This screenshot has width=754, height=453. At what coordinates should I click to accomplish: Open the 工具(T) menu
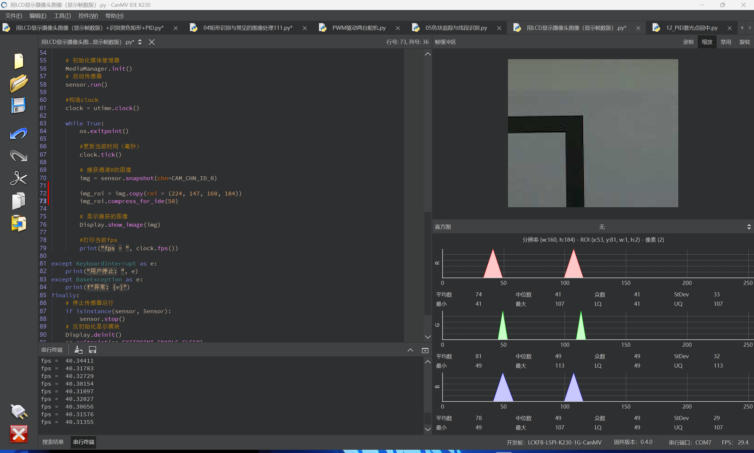coord(62,16)
